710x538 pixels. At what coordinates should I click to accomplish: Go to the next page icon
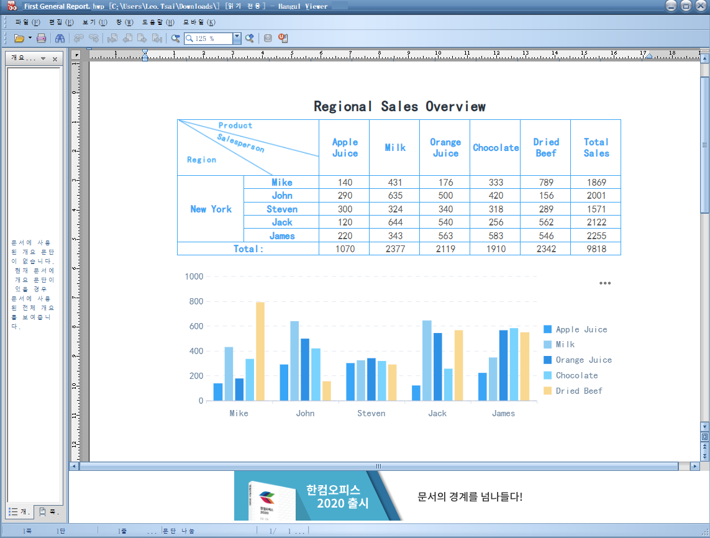tap(142, 39)
